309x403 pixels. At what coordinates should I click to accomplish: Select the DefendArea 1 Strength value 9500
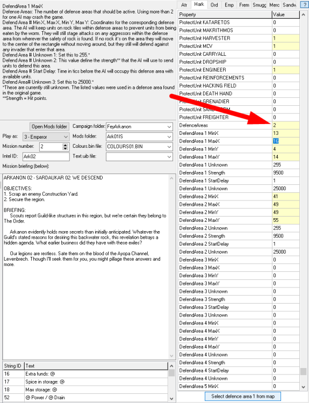pyautogui.click(x=285, y=172)
